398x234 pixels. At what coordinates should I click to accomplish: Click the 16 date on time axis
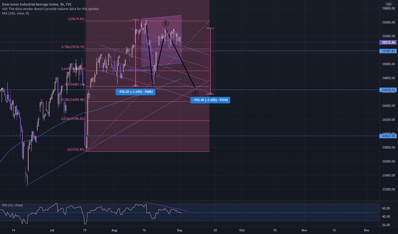[144, 231]
